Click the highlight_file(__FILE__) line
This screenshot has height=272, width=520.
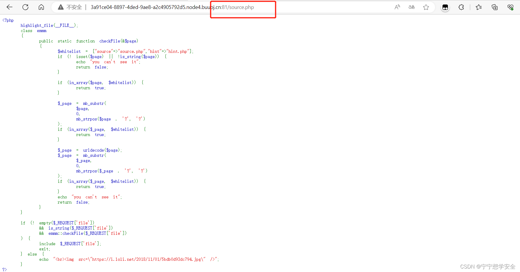tap(49, 25)
